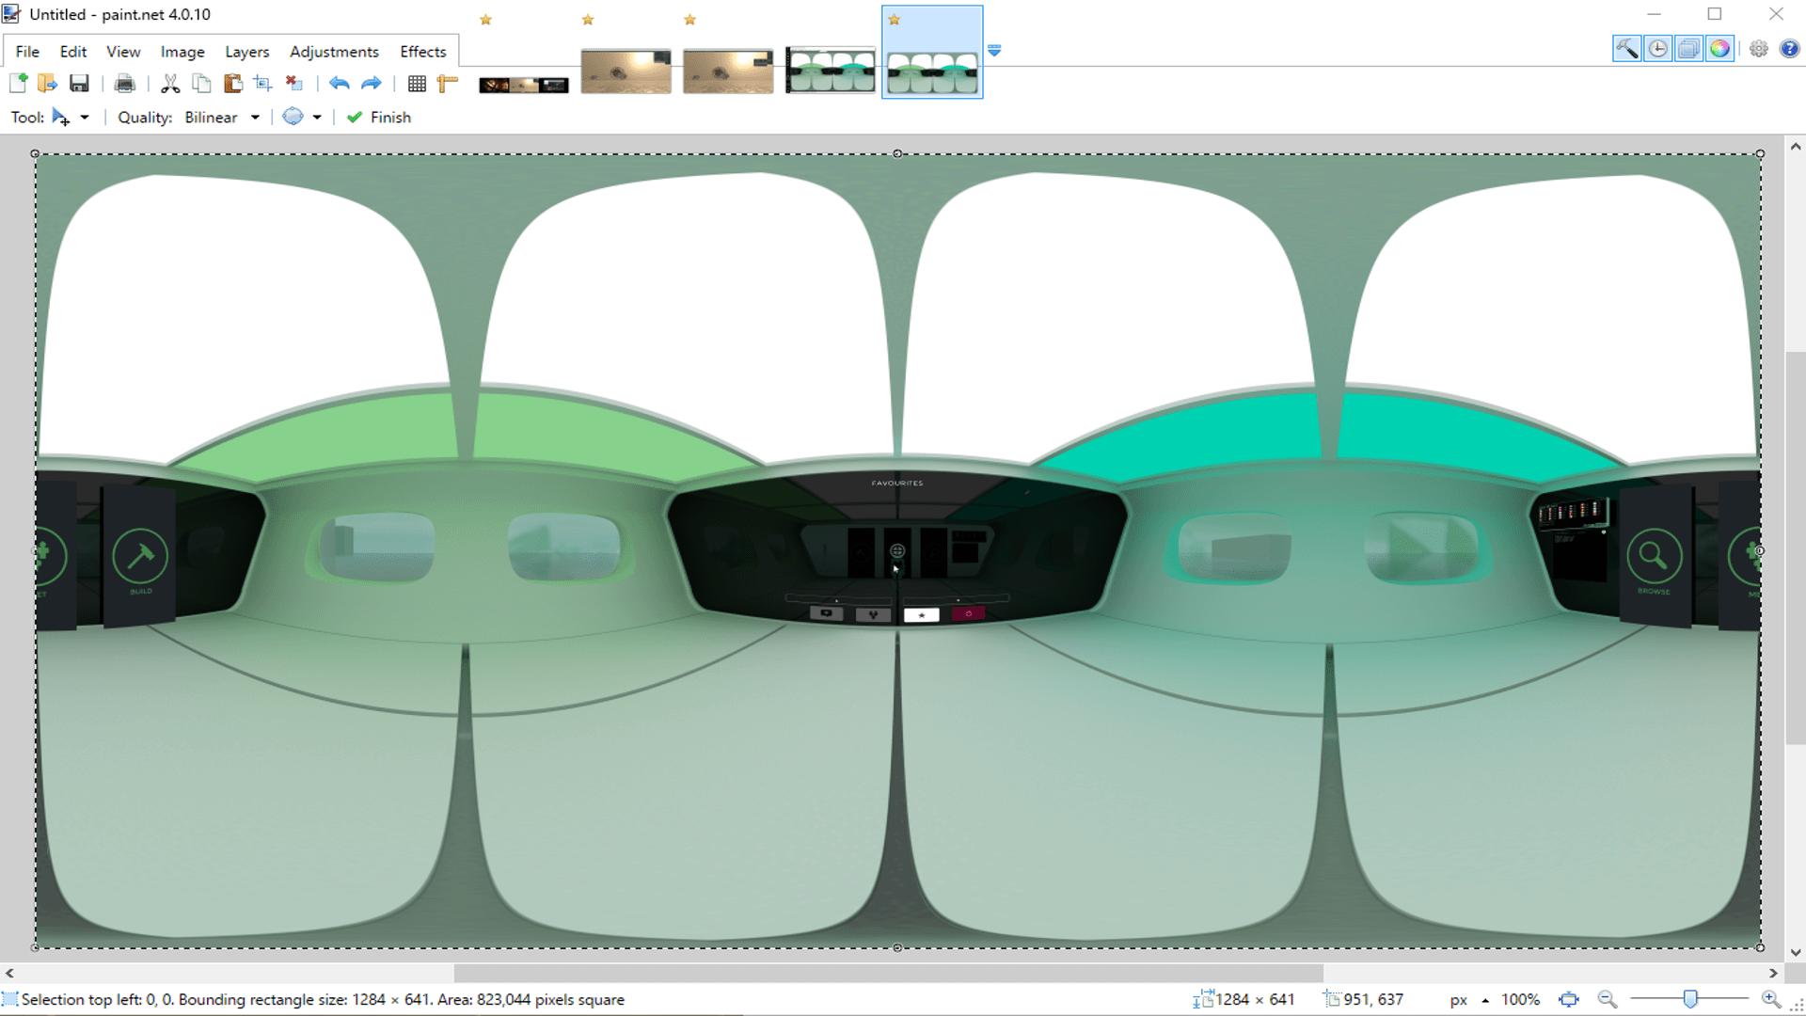Open the Adjustments menu
This screenshot has height=1016, width=1806.
[334, 52]
